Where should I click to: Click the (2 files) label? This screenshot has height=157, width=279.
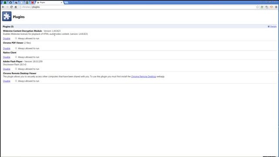point(27,43)
